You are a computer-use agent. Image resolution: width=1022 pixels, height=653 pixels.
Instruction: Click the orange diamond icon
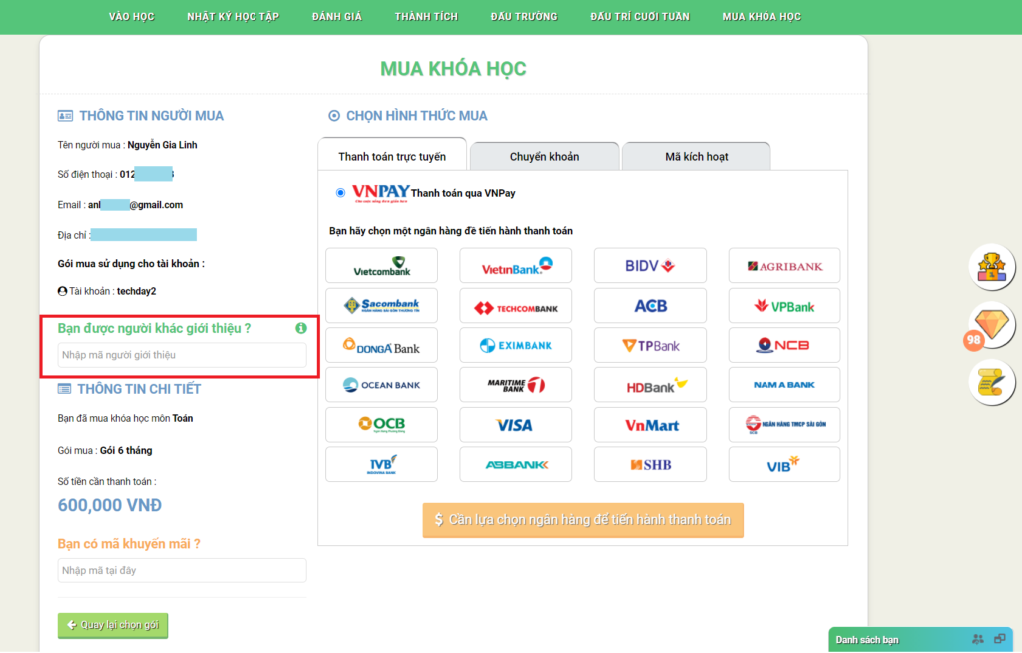pos(992,323)
